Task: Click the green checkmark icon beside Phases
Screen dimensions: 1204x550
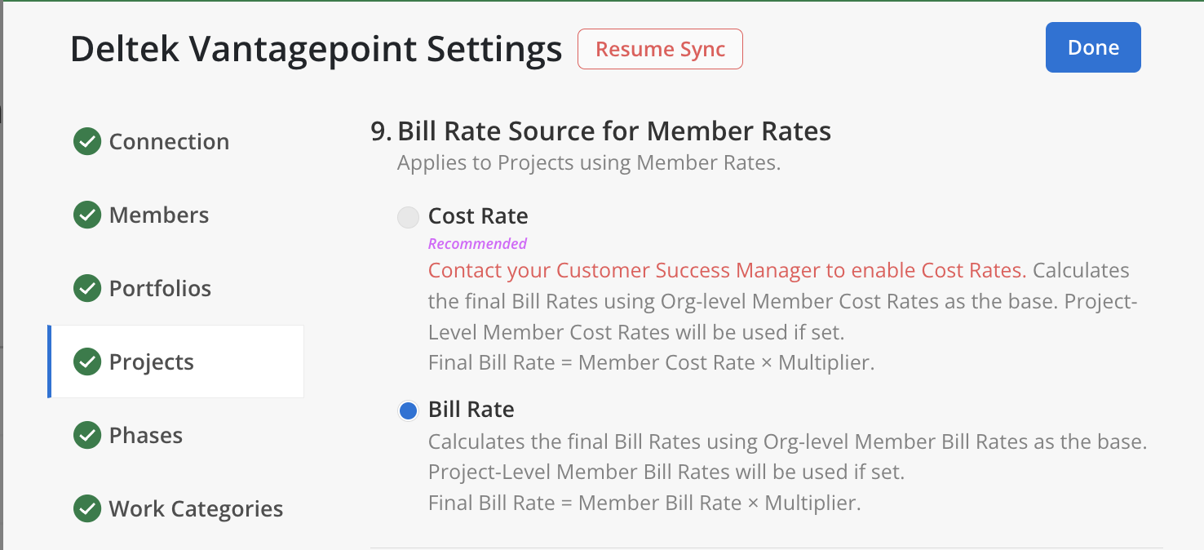Action: tap(87, 435)
